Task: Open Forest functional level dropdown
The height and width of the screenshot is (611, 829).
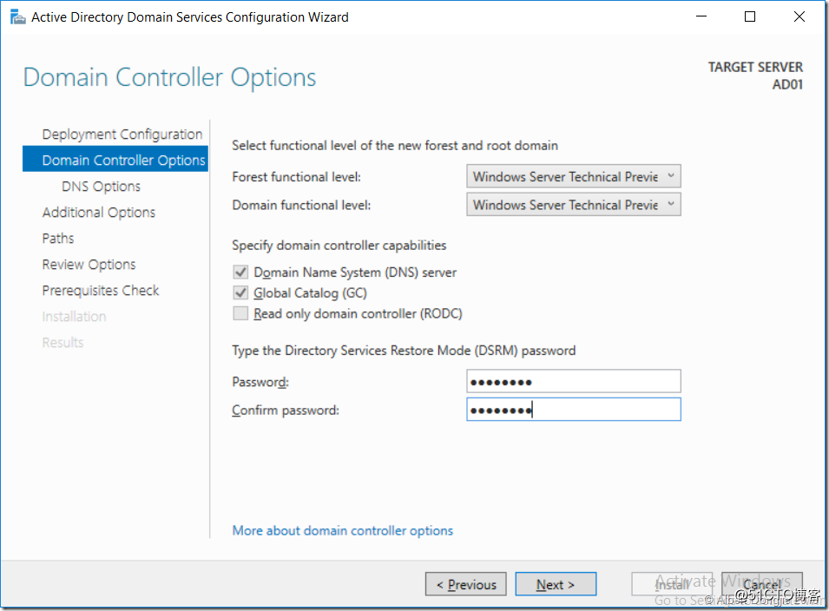Action: coord(573,176)
